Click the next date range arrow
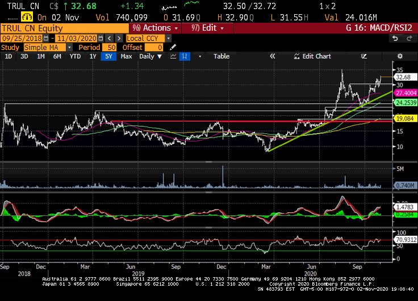Image resolution: width=418 pixels, height=301 pixels. coord(119,39)
